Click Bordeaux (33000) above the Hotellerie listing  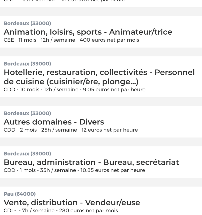tap(27, 64)
